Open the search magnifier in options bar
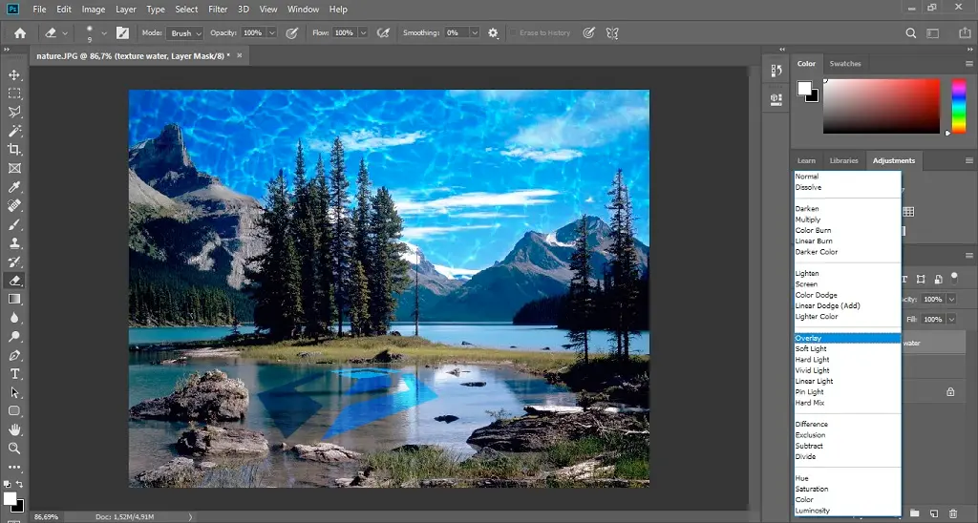Image resolution: width=978 pixels, height=523 pixels. pos(910,33)
